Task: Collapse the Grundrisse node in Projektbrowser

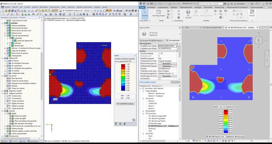Action: point(143,98)
